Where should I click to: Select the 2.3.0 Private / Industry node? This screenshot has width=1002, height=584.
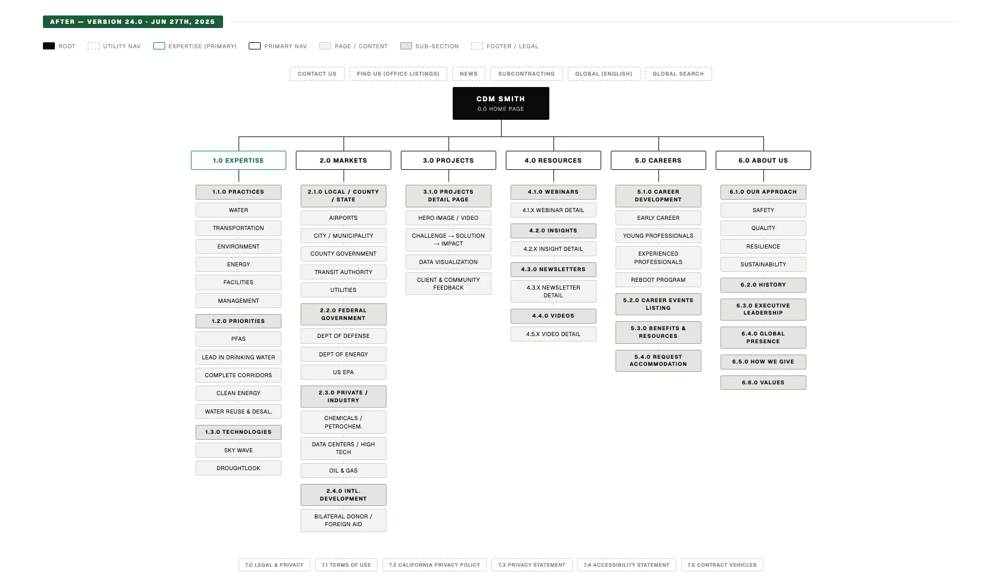pyautogui.click(x=344, y=397)
